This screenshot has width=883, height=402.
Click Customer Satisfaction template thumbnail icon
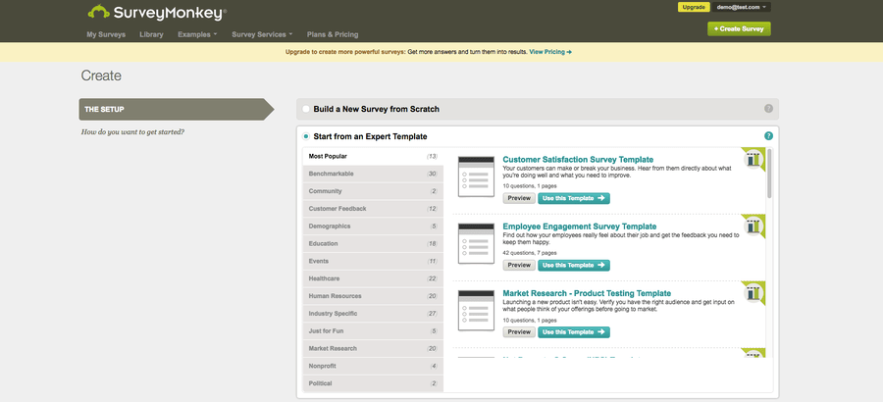click(476, 176)
